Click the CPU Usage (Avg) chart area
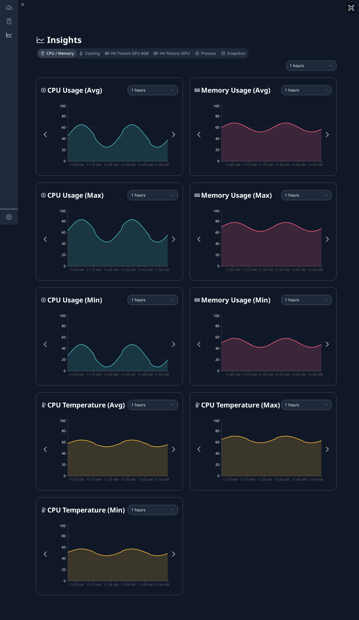 click(118, 133)
